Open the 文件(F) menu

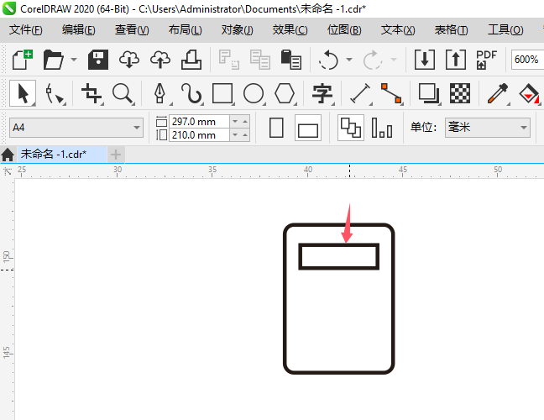coord(26,30)
